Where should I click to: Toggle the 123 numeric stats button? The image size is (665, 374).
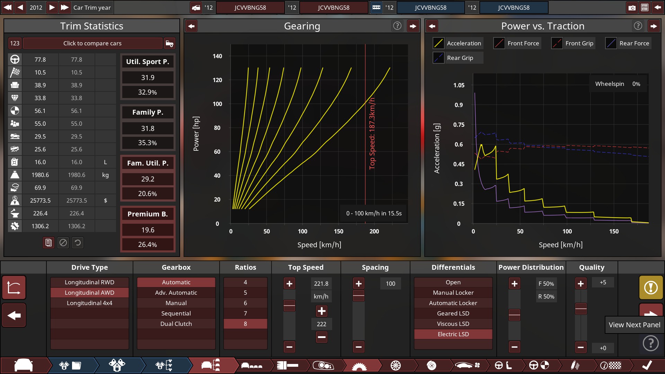pos(15,43)
